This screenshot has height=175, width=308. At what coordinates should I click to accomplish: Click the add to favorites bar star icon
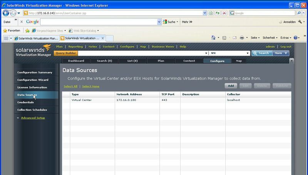point(27,31)
